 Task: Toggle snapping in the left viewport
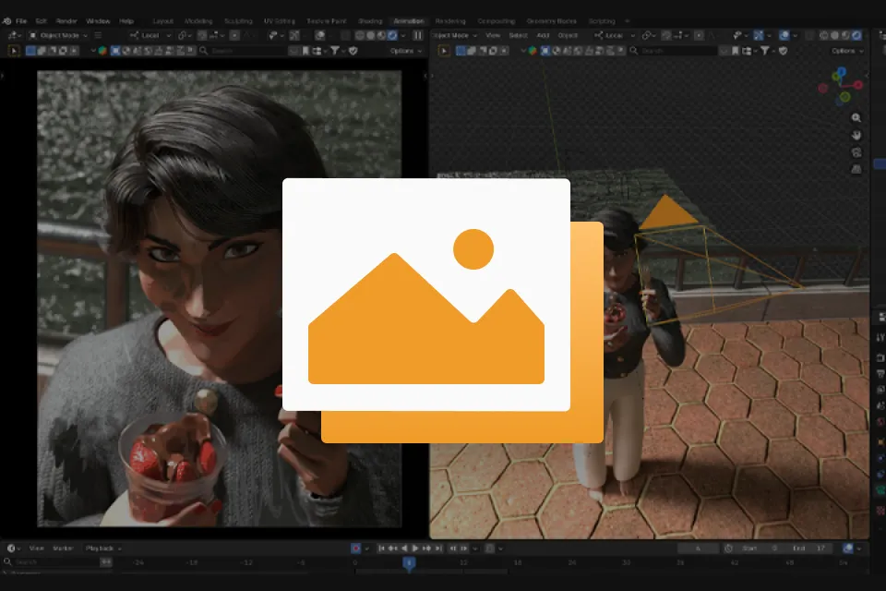(x=202, y=35)
